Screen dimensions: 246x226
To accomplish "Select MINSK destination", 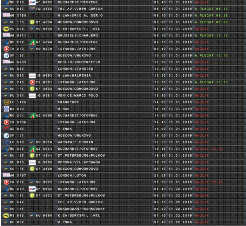I will click(x=64, y=109).
